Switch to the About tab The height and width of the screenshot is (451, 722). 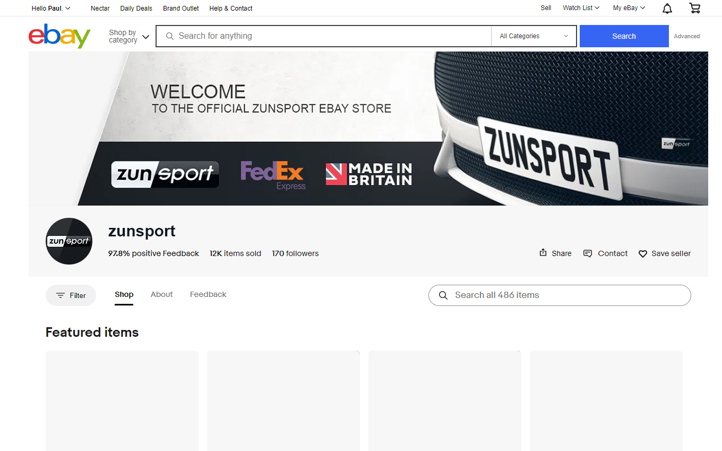[161, 294]
